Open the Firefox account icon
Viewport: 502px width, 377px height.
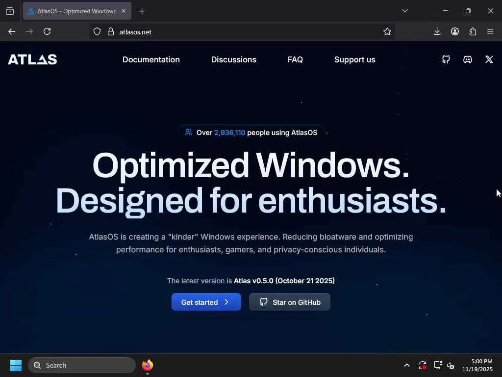(455, 31)
